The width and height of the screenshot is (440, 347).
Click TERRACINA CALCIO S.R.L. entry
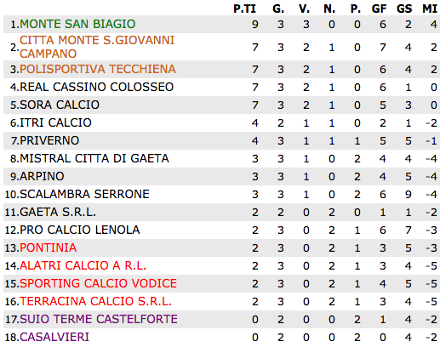(x=95, y=301)
